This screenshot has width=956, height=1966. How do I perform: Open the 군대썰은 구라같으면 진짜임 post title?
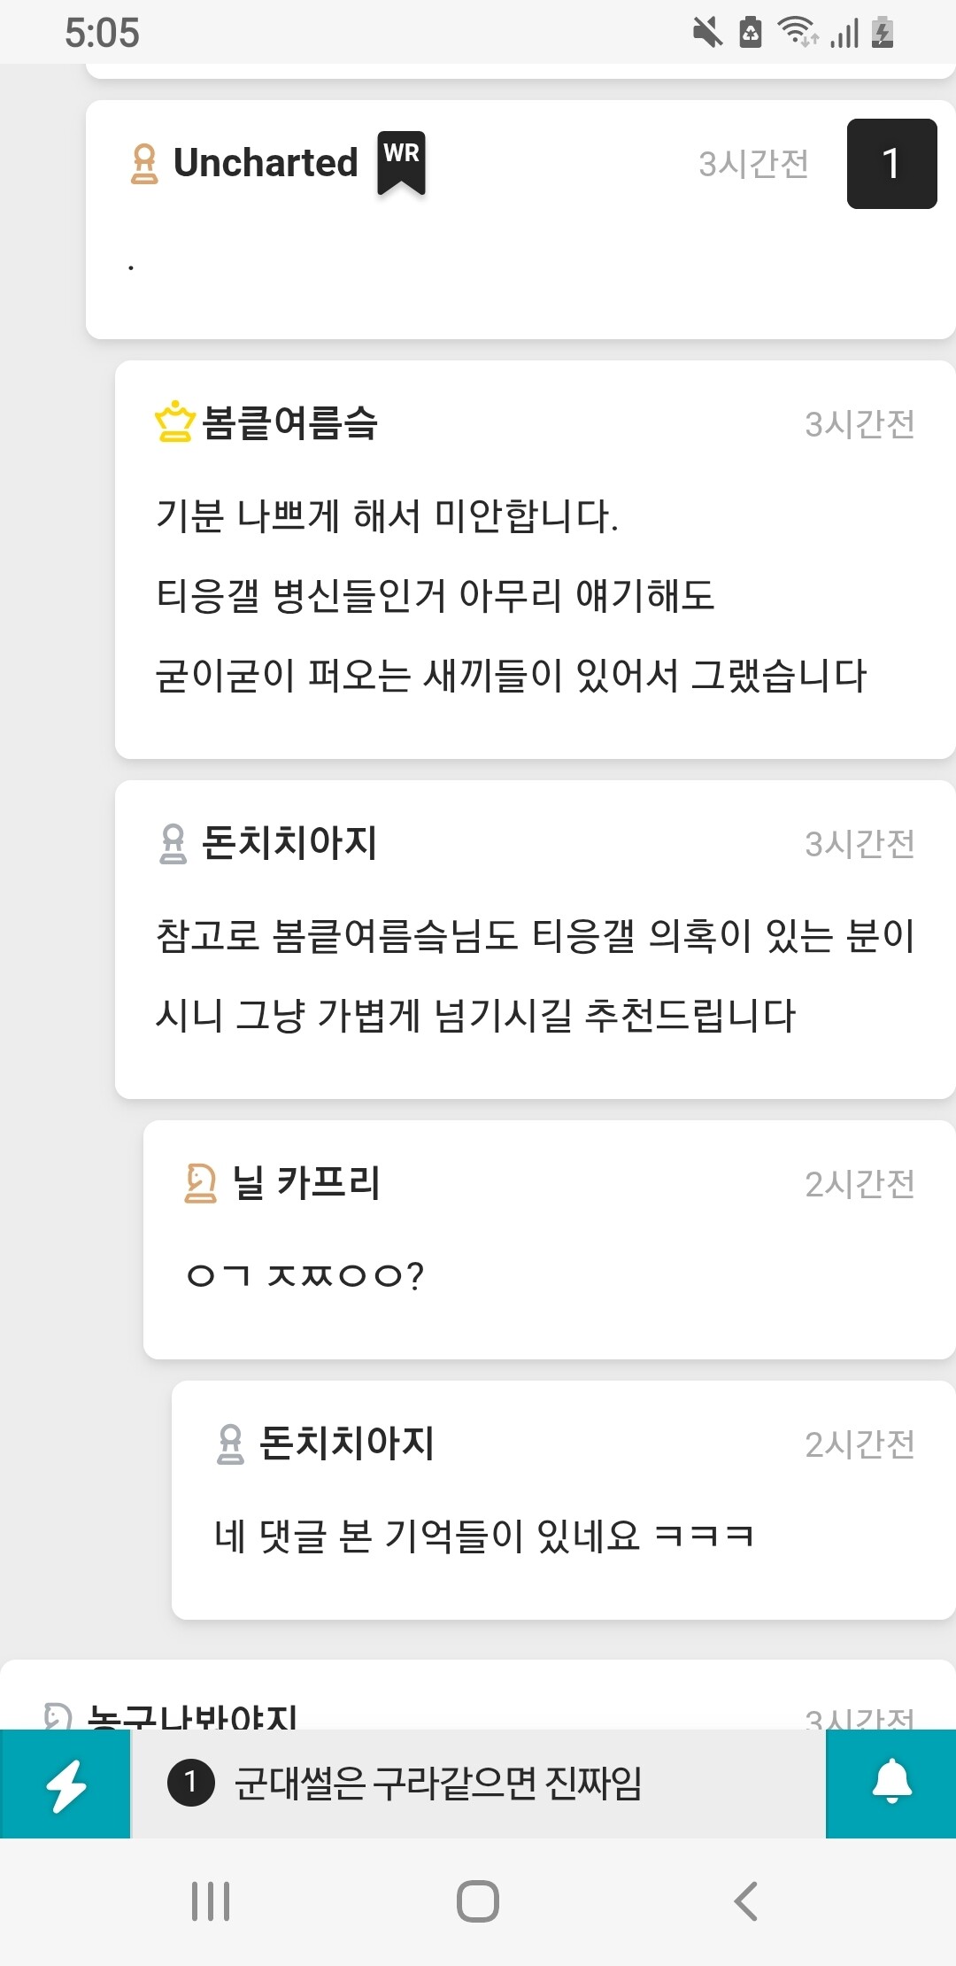438,1784
